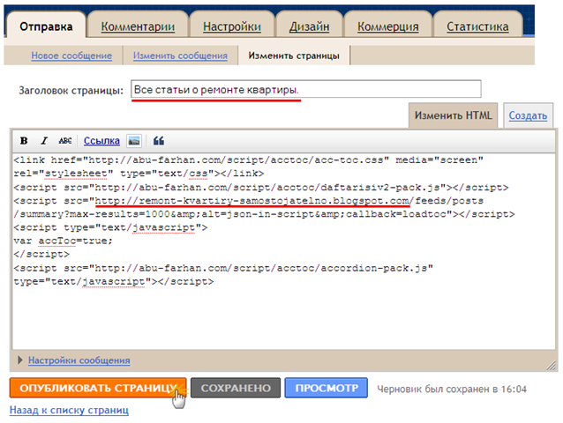Open the Новое сообщение sub-tab
This screenshot has height=423, width=563.
pyautogui.click(x=71, y=56)
